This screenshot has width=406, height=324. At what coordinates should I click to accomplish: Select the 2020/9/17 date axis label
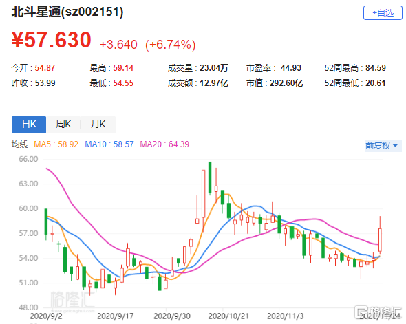[115, 316]
